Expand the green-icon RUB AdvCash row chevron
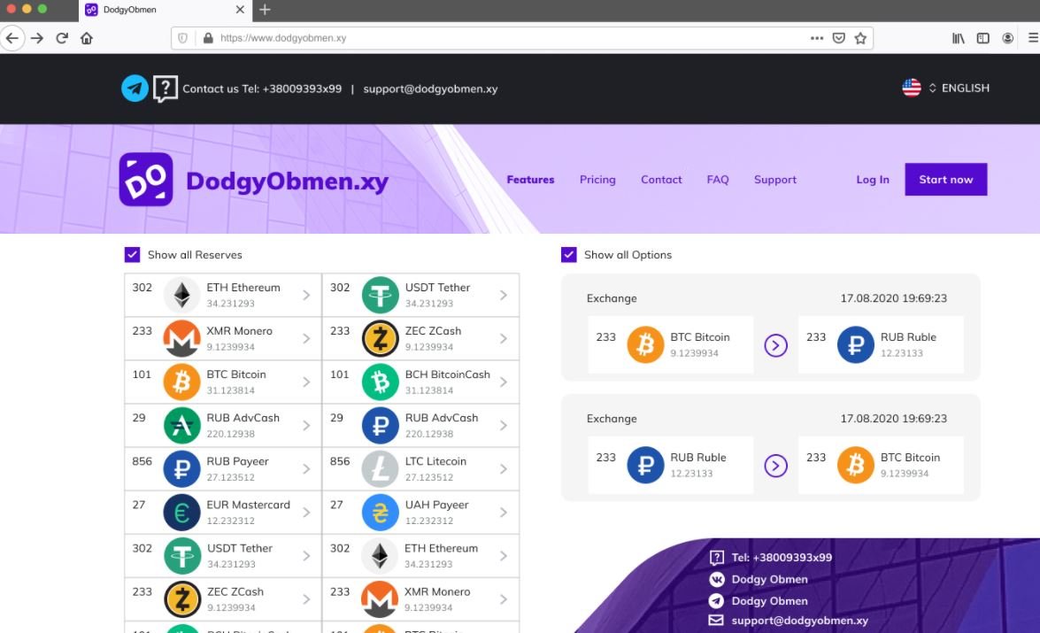This screenshot has width=1040, height=633. coord(305,425)
